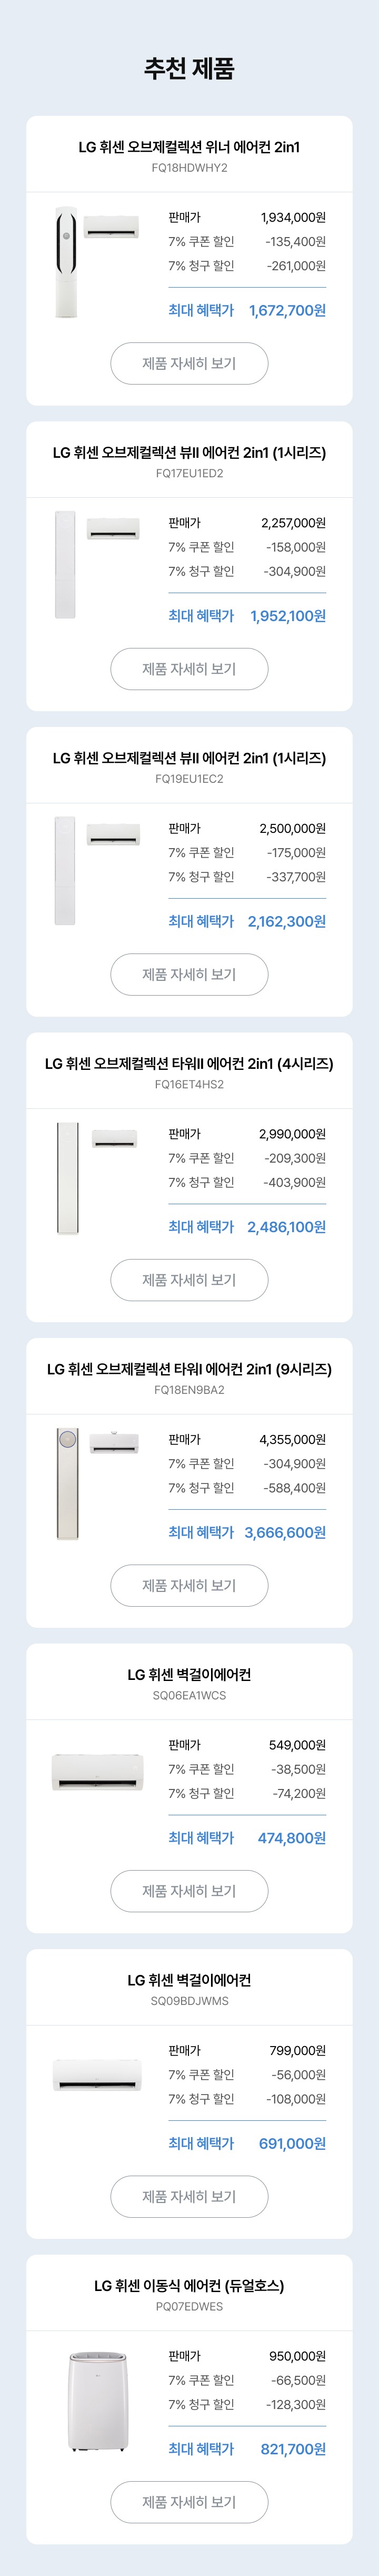Click the 1,672,700원 maximum benefit price
The height and width of the screenshot is (2576, 379).
tap(287, 311)
